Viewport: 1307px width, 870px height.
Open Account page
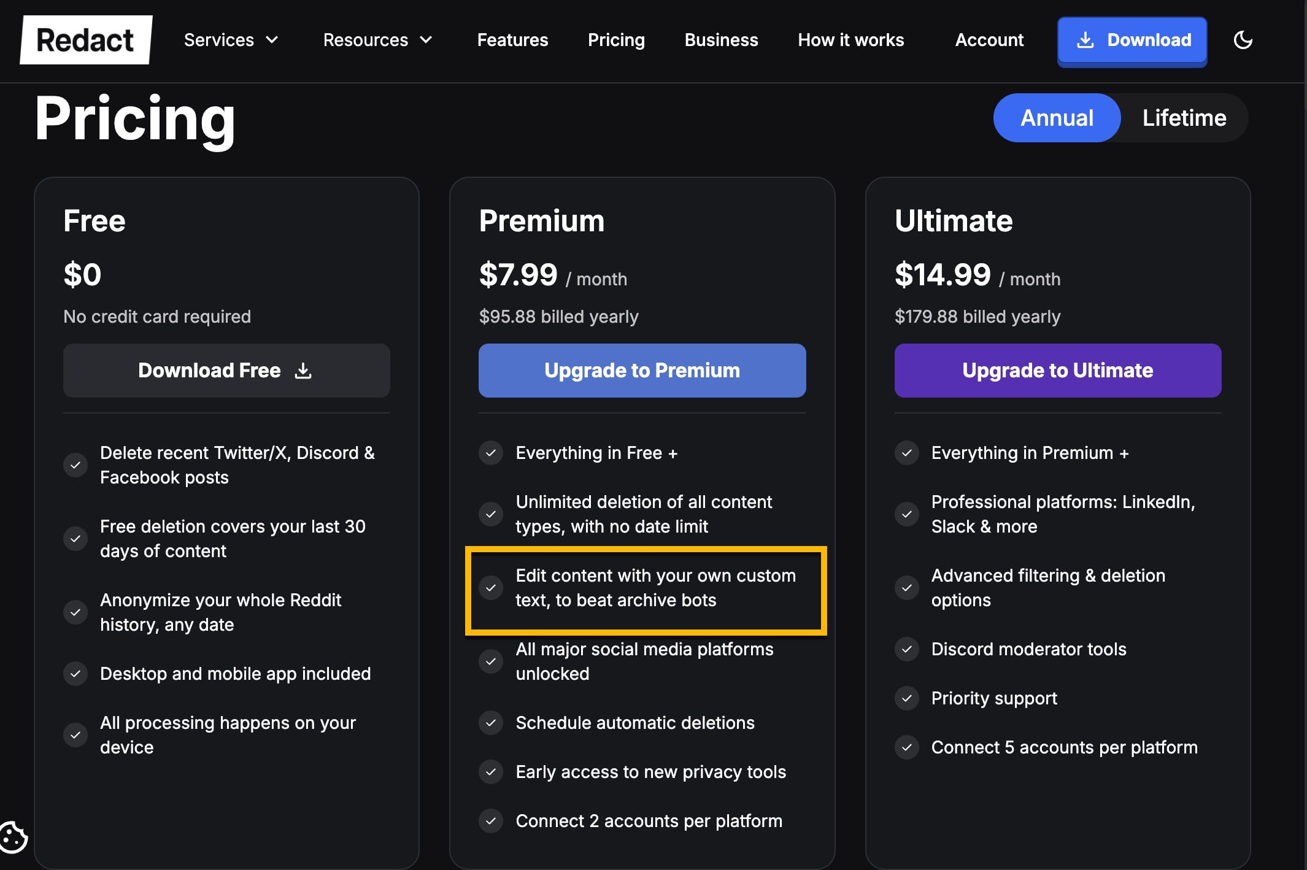[x=989, y=40]
